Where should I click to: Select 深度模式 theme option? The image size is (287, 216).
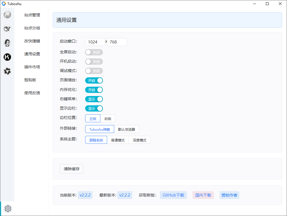(140, 140)
